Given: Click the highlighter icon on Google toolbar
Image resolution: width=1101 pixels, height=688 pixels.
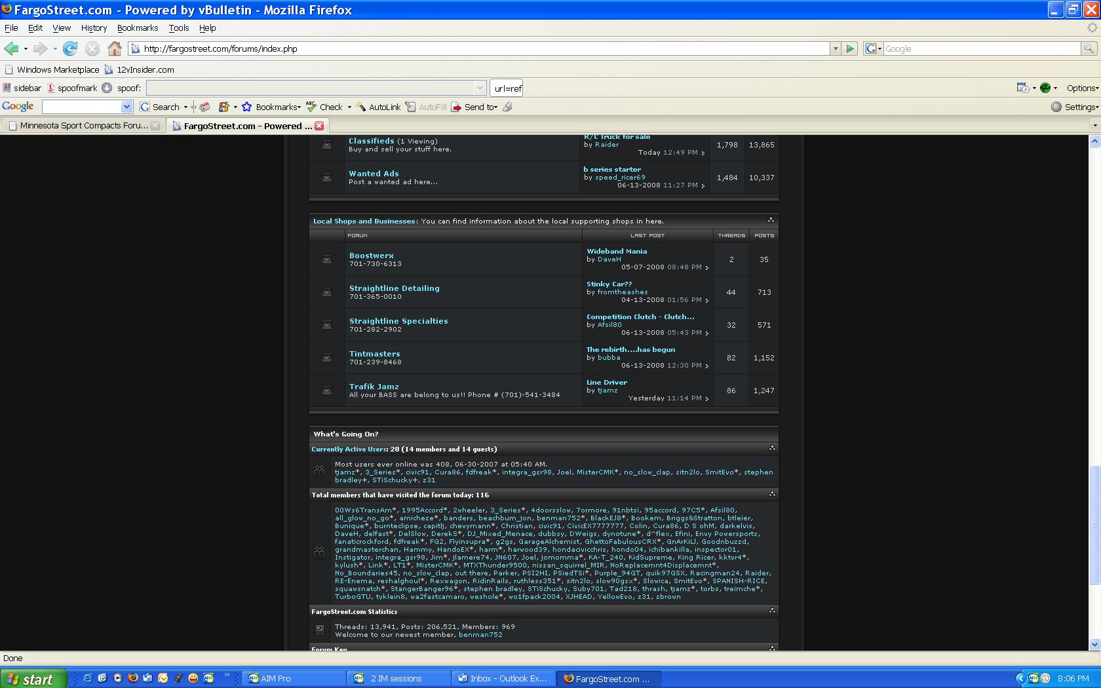Looking at the screenshot, I should [x=507, y=107].
